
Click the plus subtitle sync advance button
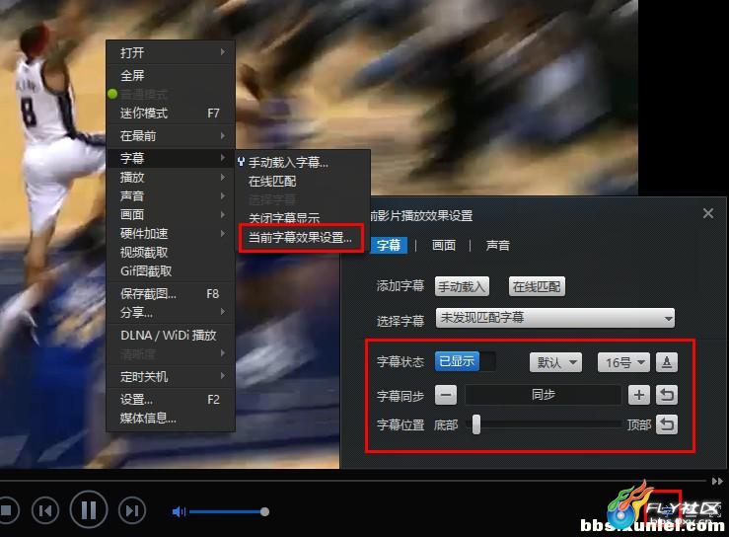click(x=639, y=396)
